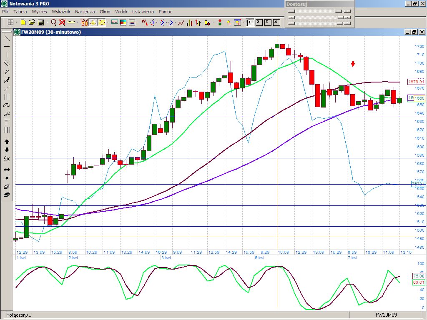
Task: Pick the Fibonacci arcs drawing tool
Action: [x=7, y=105]
